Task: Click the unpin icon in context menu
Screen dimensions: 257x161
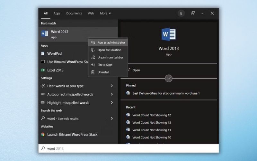Action: pos(93,57)
